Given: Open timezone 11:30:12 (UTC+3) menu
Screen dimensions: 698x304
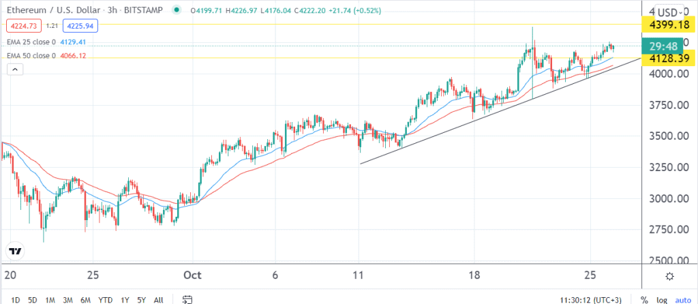Looking at the screenshot, I should (590, 300).
